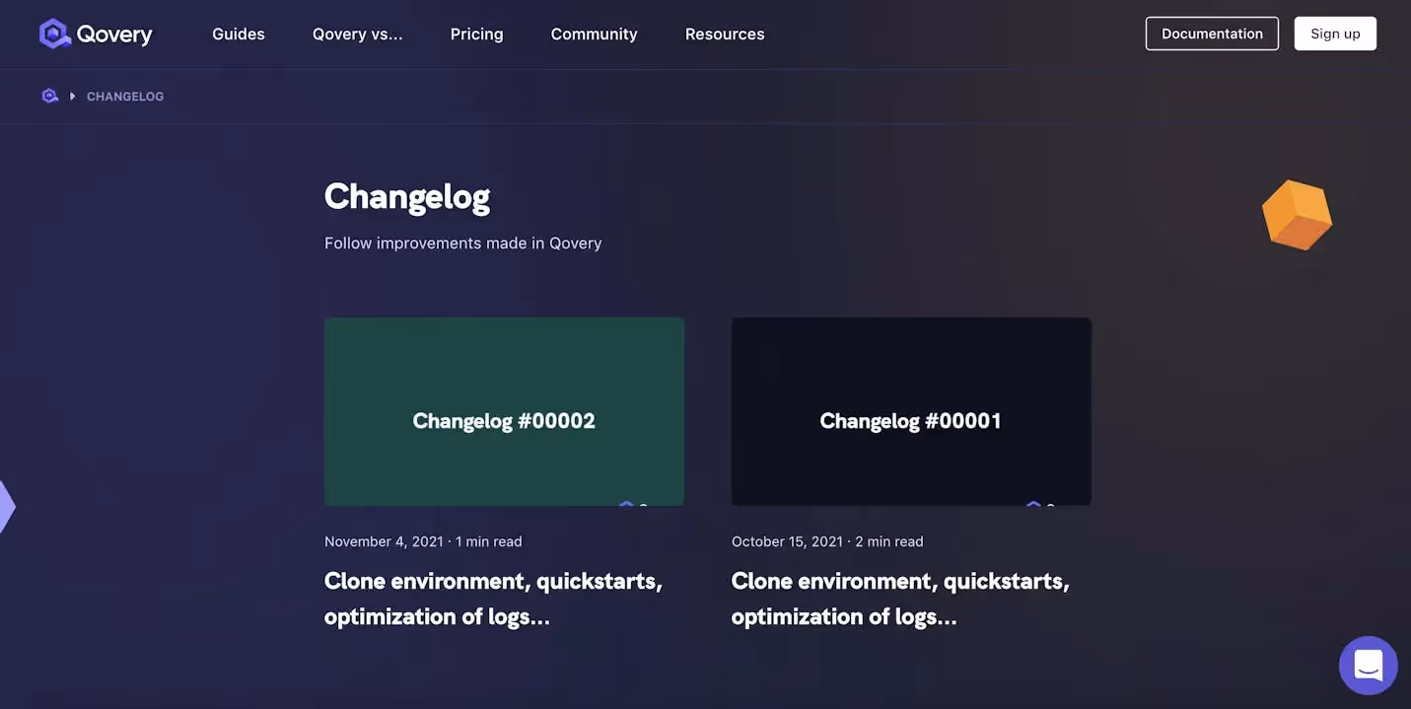The height and width of the screenshot is (709, 1411).
Task: Open the Guides menu item
Action: pyautogui.click(x=239, y=32)
